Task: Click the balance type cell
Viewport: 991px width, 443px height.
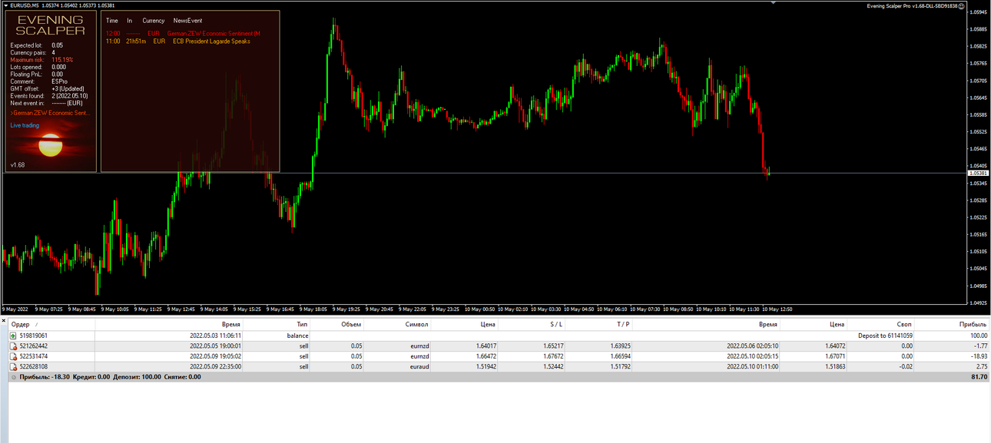Action: pos(298,336)
